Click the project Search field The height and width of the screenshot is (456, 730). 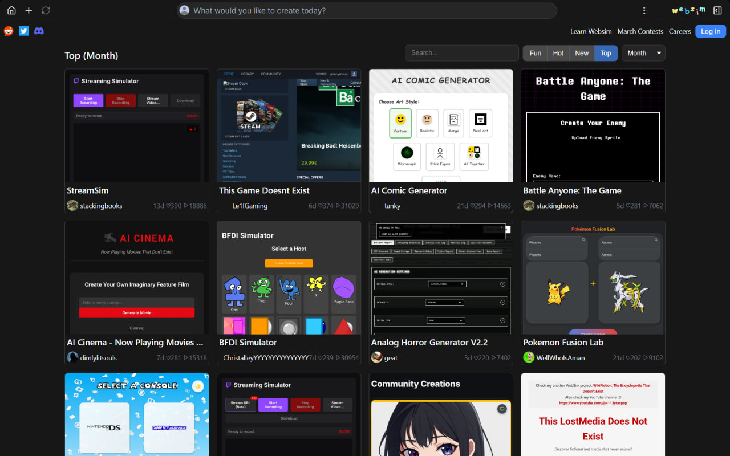click(x=461, y=53)
